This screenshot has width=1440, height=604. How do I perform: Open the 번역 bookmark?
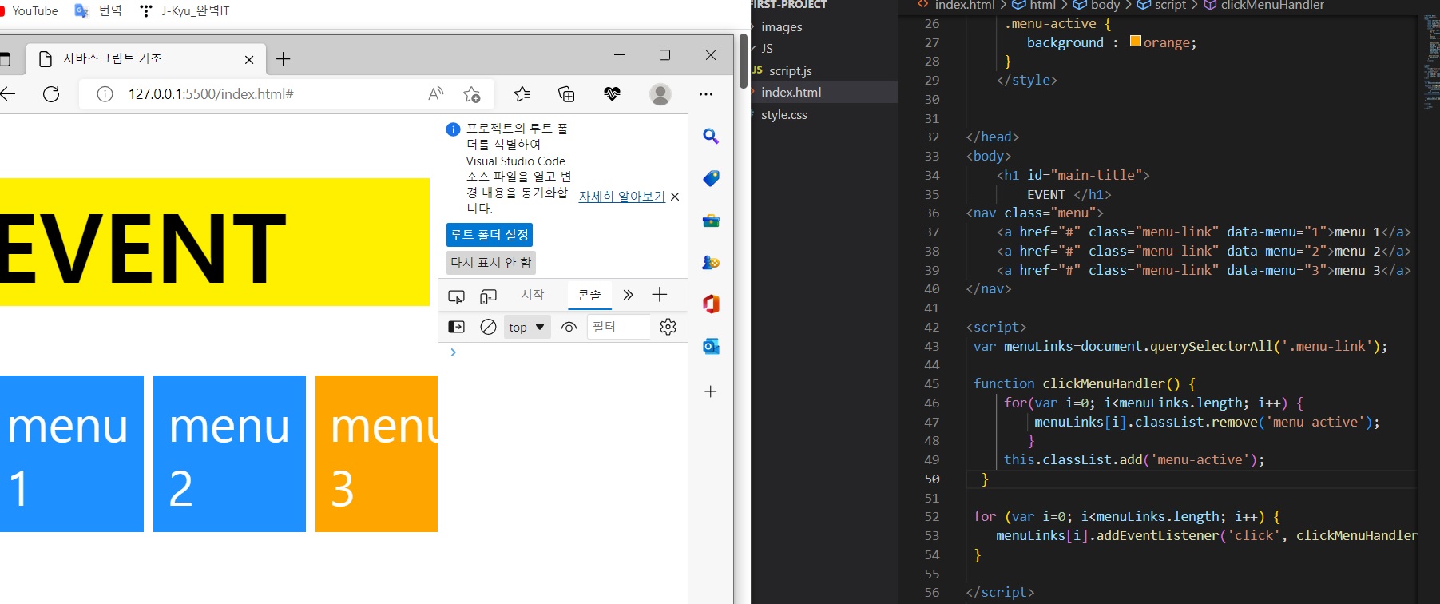98,11
